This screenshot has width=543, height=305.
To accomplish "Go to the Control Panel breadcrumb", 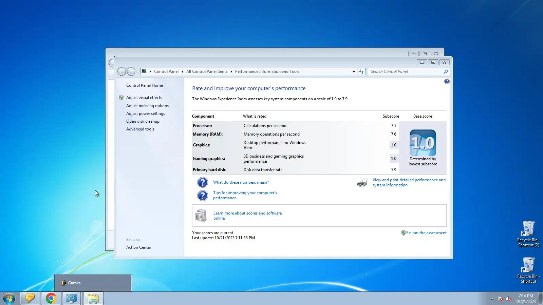I will 166,72.
